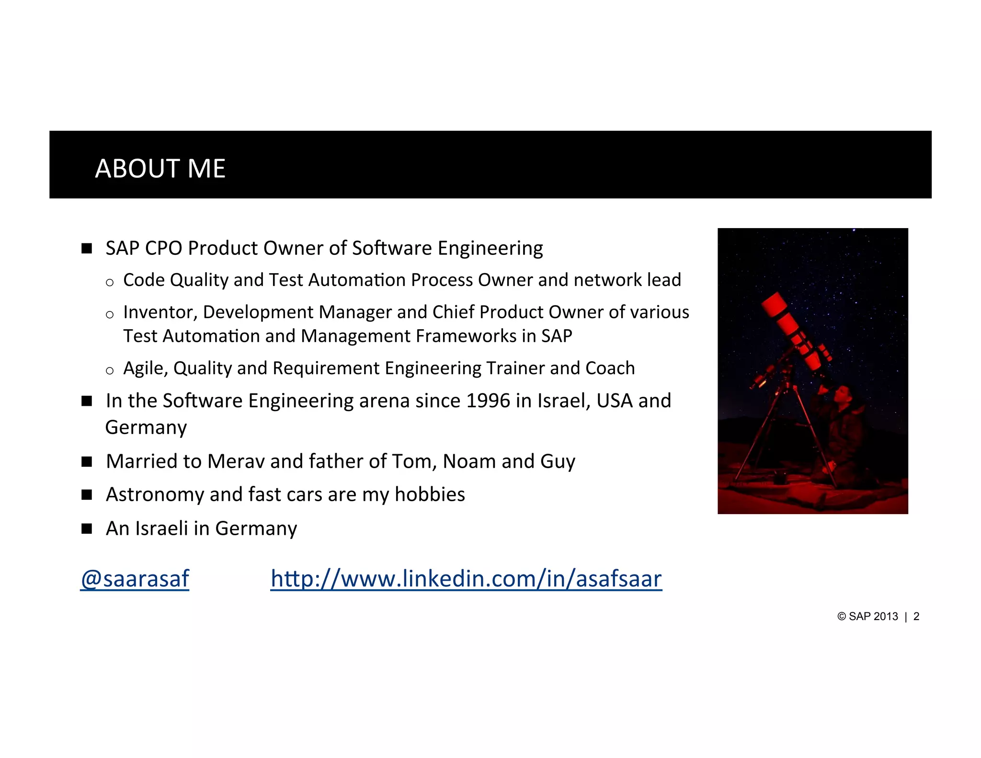Image resolution: width=981 pixels, height=758 pixels.
Task: Select the Astronomy and fast cars line
Action: click(285, 494)
